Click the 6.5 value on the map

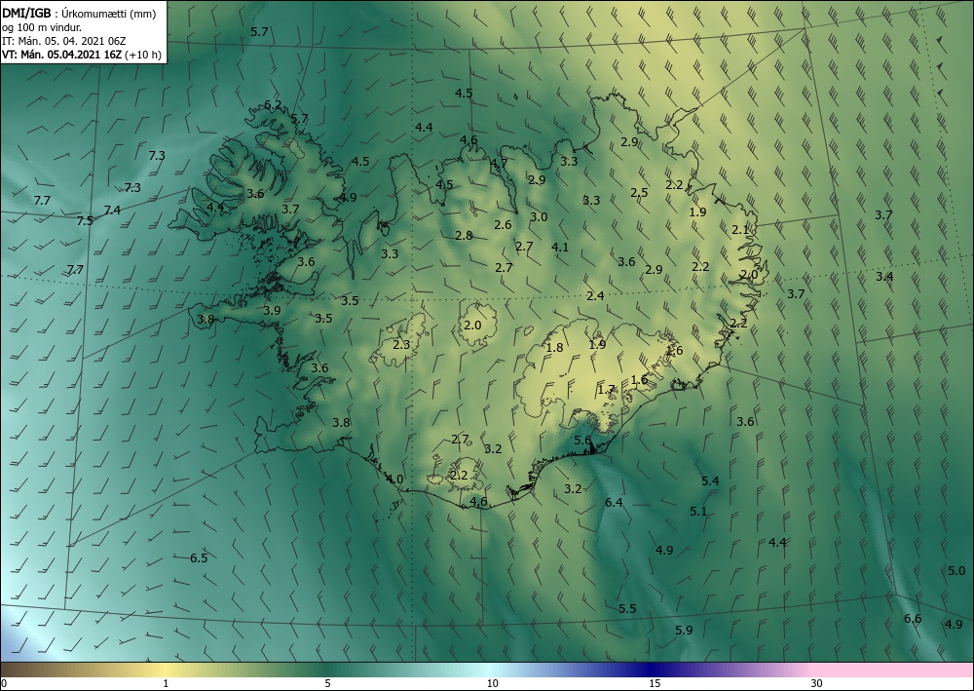199,558
